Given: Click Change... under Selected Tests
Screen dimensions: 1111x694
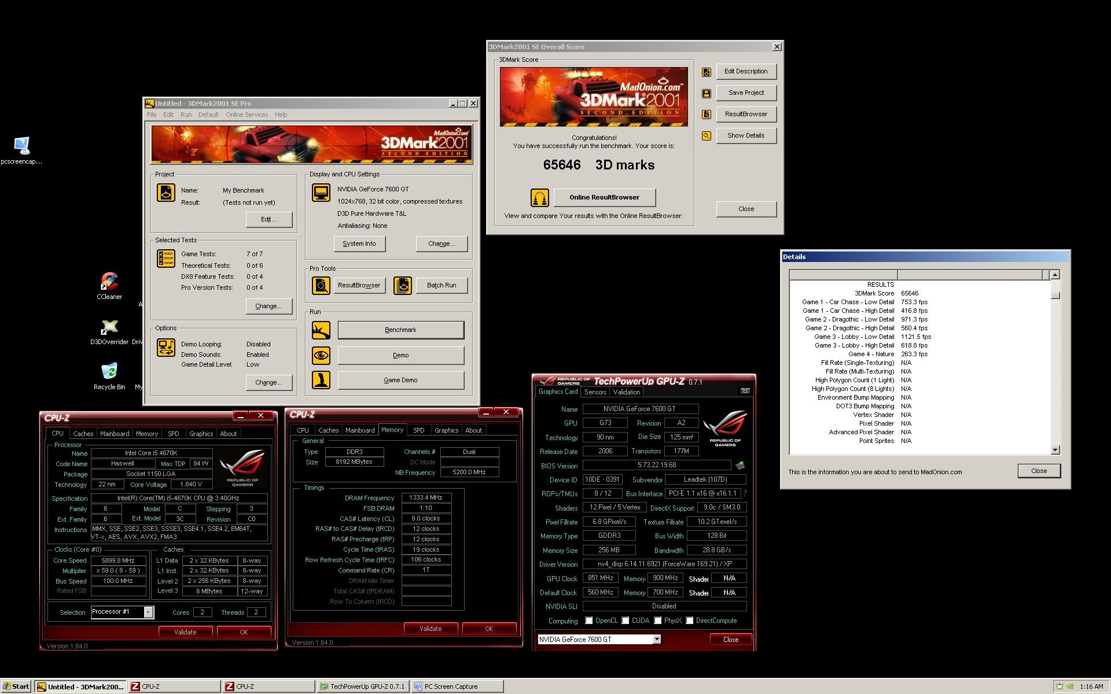Looking at the screenshot, I should 268,307.
